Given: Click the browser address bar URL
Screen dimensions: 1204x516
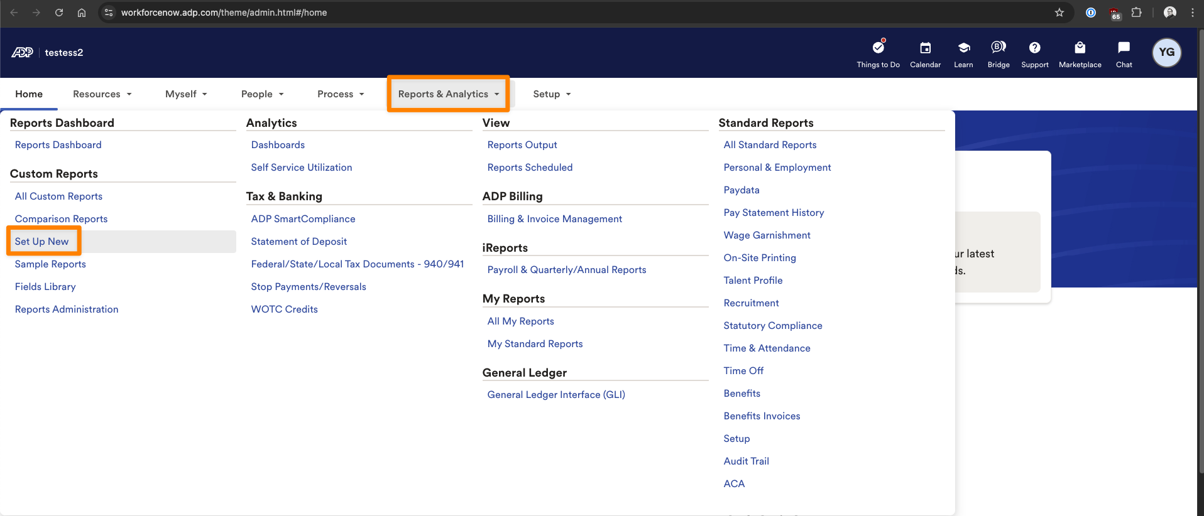Looking at the screenshot, I should (x=224, y=13).
